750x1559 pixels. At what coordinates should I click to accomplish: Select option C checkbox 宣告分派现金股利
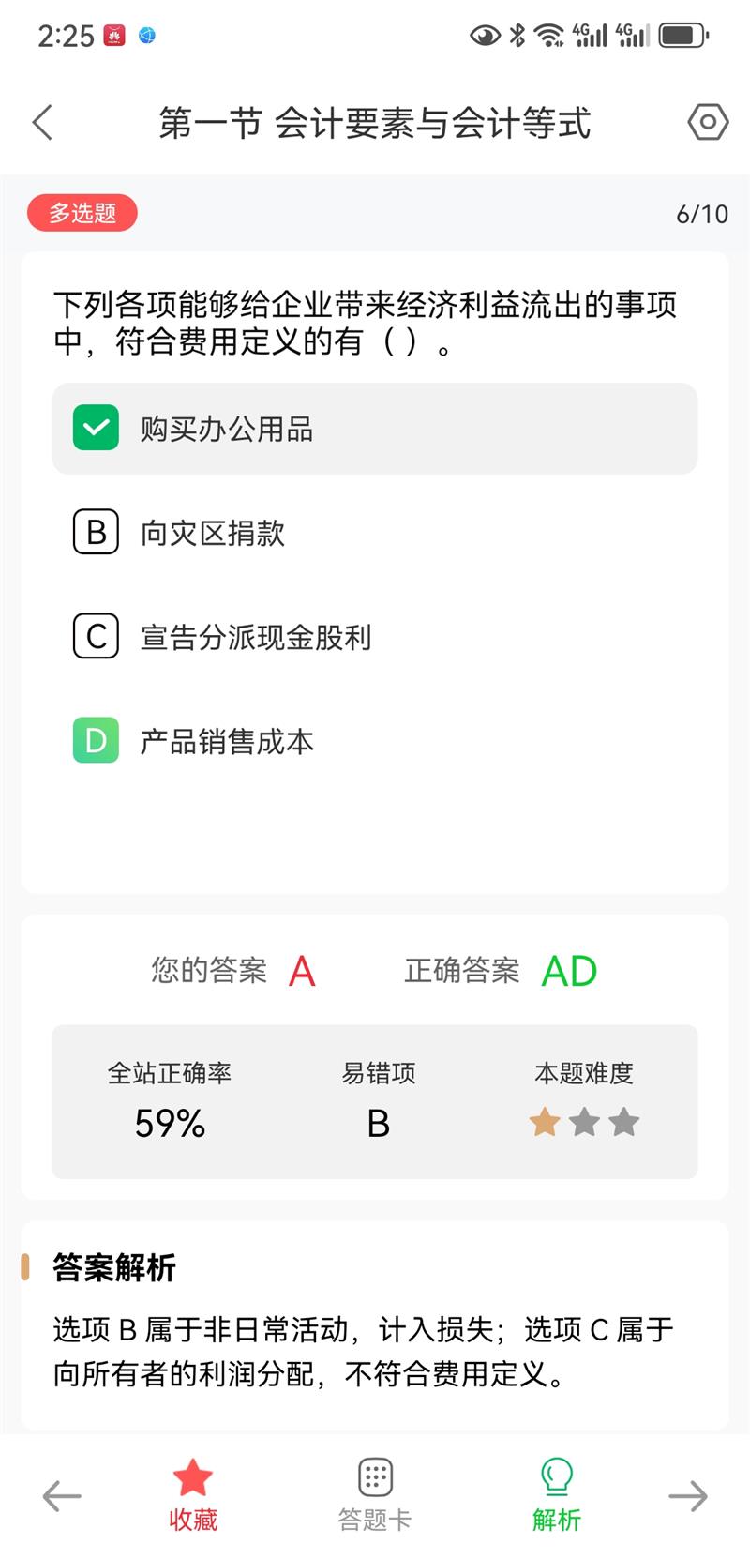click(x=96, y=637)
